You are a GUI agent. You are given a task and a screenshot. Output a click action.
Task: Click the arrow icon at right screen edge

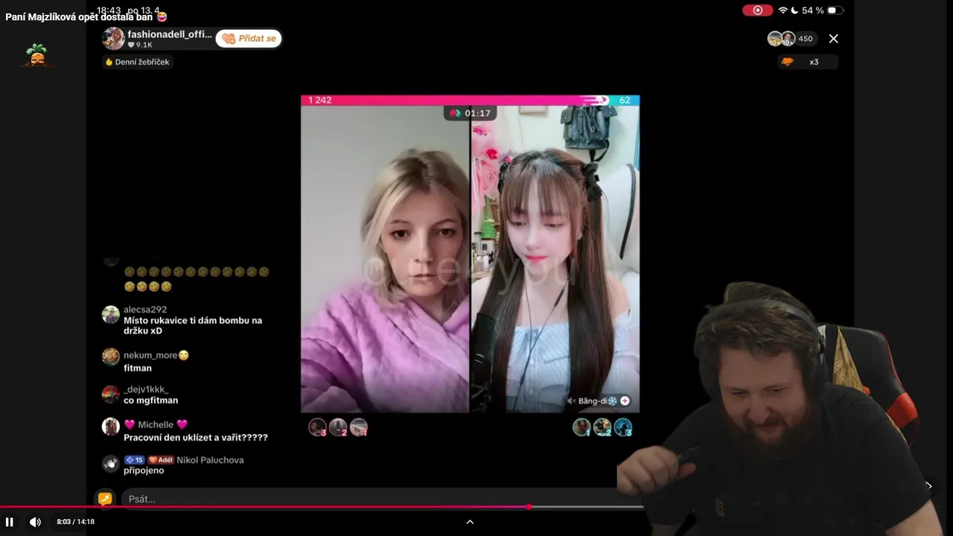point(928,485)
